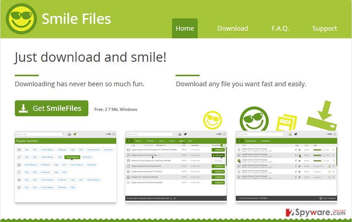This screenshot has width=352, height=222.
Task: Resume the paused download via play icon
Action: (239, 166)
